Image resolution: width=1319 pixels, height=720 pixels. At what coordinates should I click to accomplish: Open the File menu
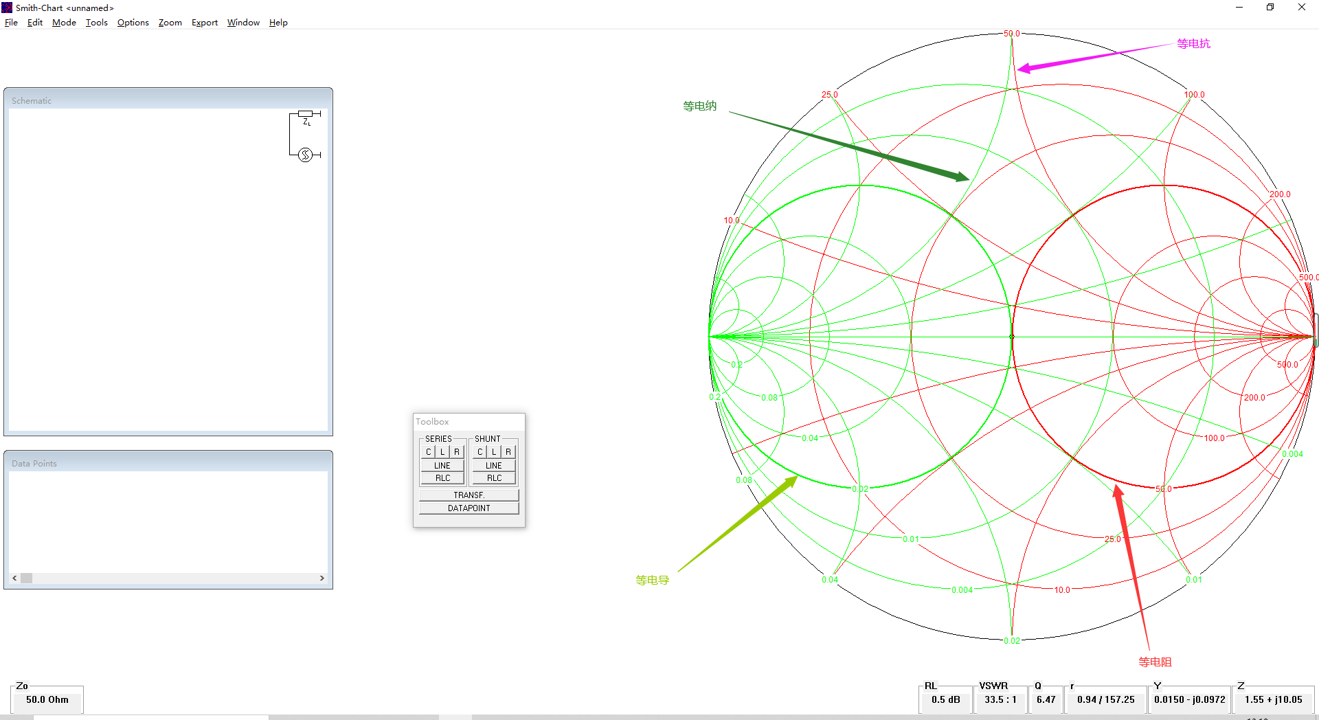pos(11,23)
